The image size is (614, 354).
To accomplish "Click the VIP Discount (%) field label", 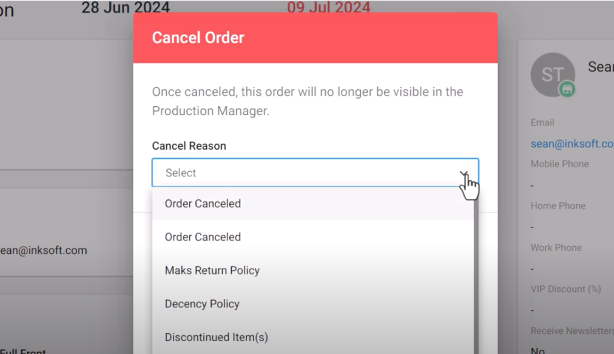I will [566, 289].
